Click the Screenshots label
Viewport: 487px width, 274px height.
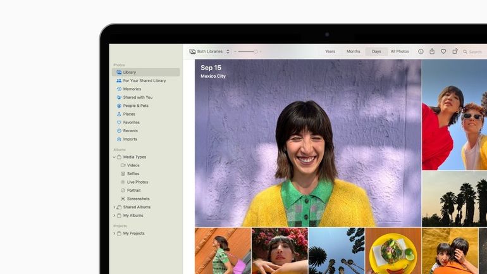(x=139, y=199)
